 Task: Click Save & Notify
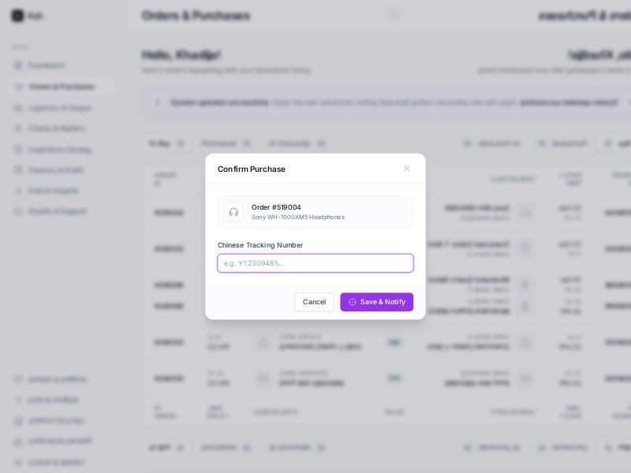point(377,302)
